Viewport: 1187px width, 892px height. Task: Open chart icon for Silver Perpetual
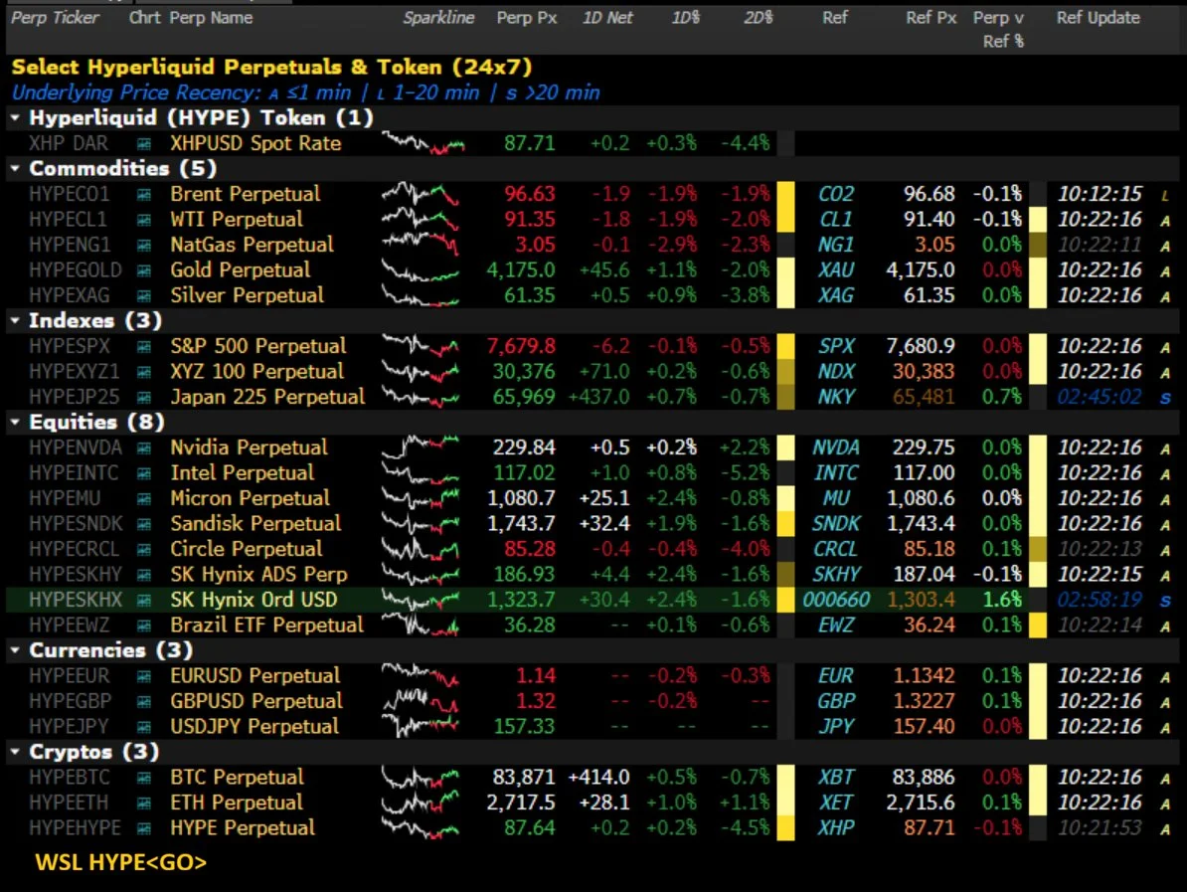pyautogui.click(x=144, y=296)
